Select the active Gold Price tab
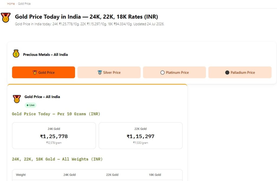Viewport: 277px width, 181px height. [44, 72]
